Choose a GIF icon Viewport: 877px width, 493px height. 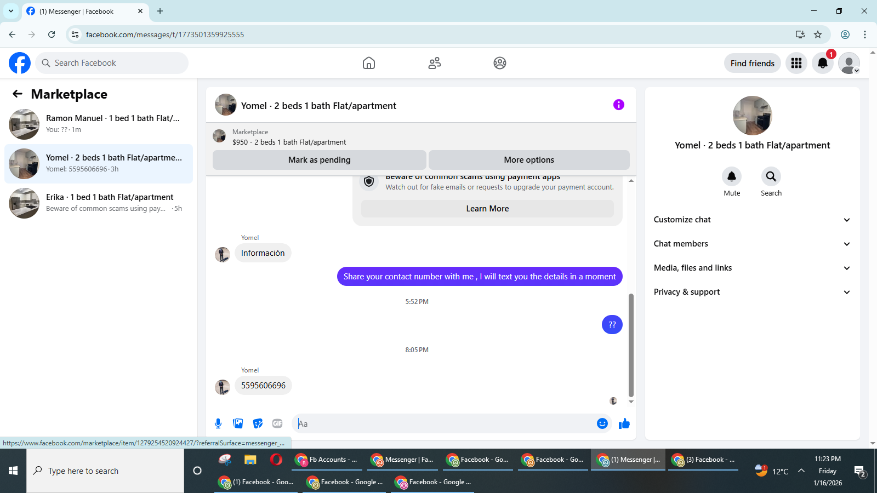(277, 423)
